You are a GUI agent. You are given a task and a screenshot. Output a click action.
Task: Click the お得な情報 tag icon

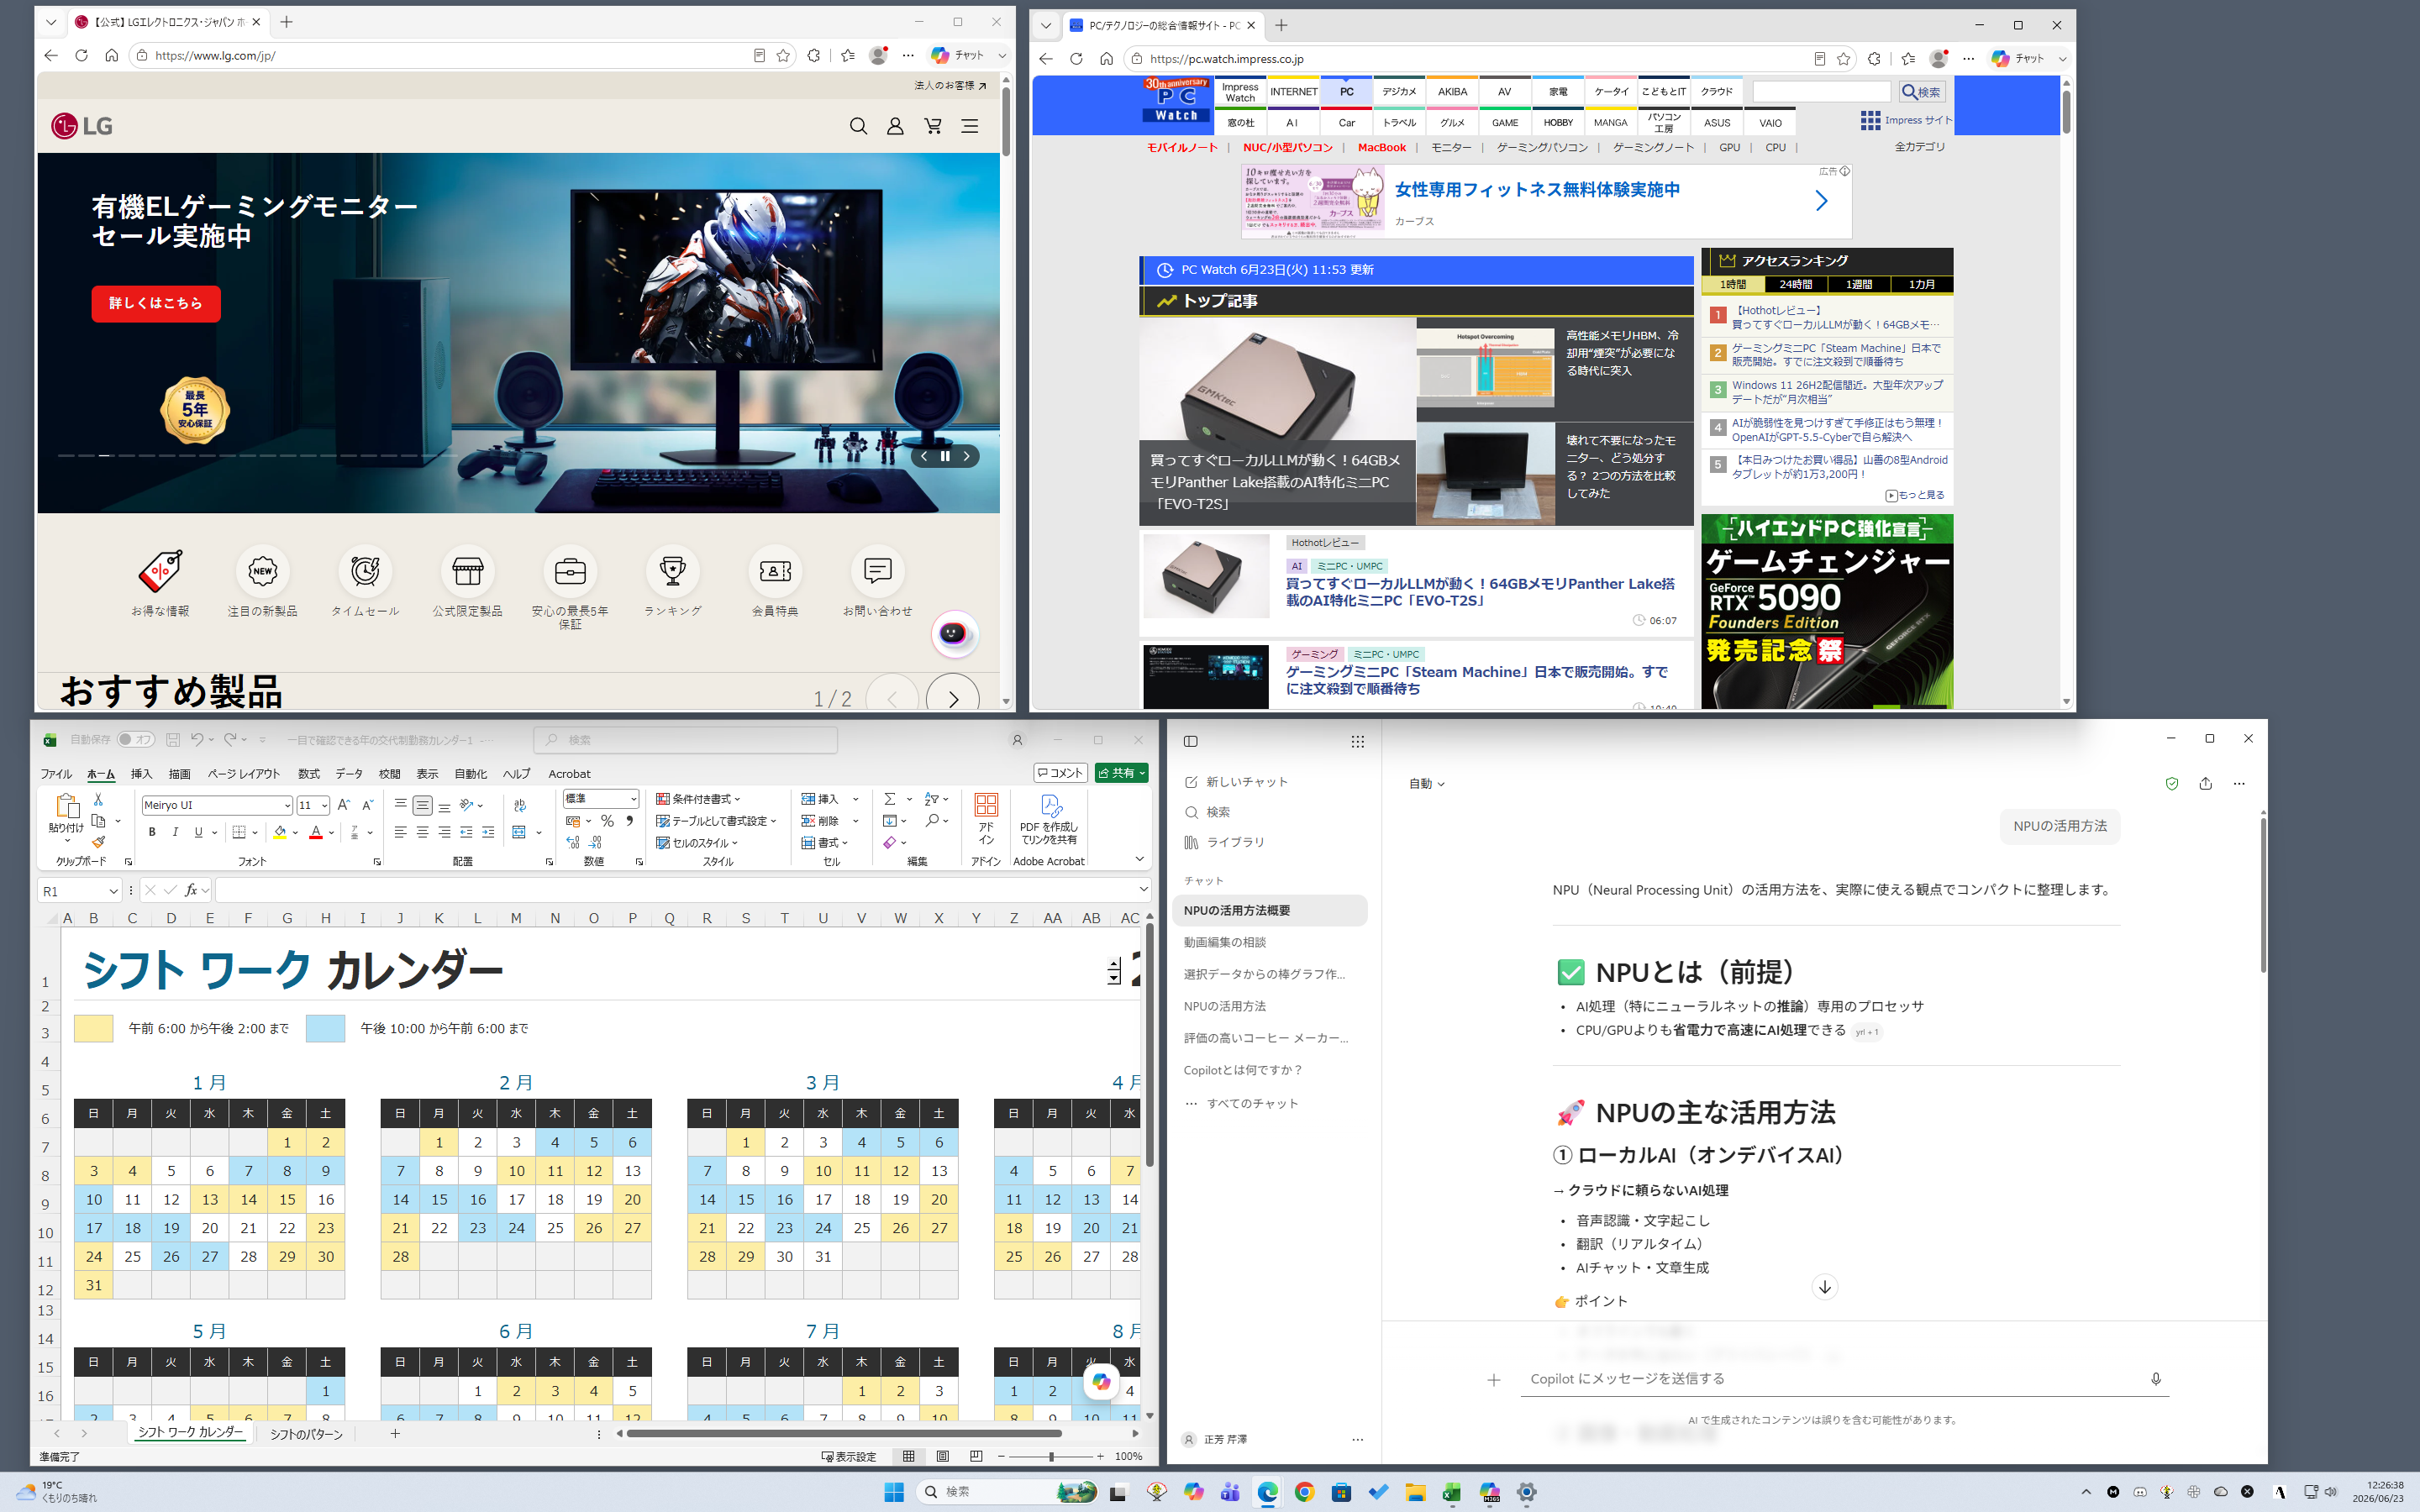point(160,571)
